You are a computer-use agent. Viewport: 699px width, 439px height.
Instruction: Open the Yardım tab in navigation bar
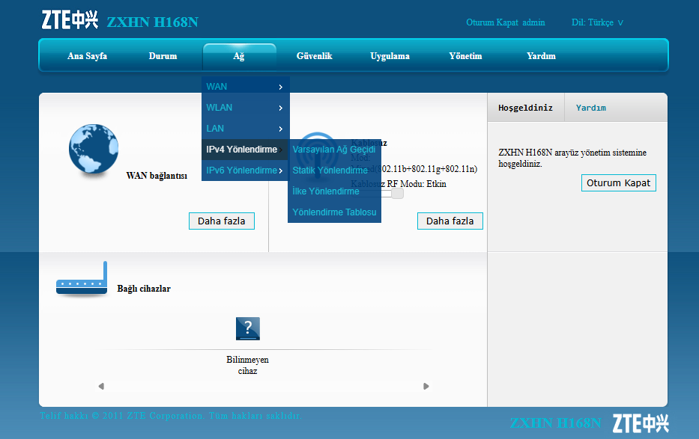(541, 56)
